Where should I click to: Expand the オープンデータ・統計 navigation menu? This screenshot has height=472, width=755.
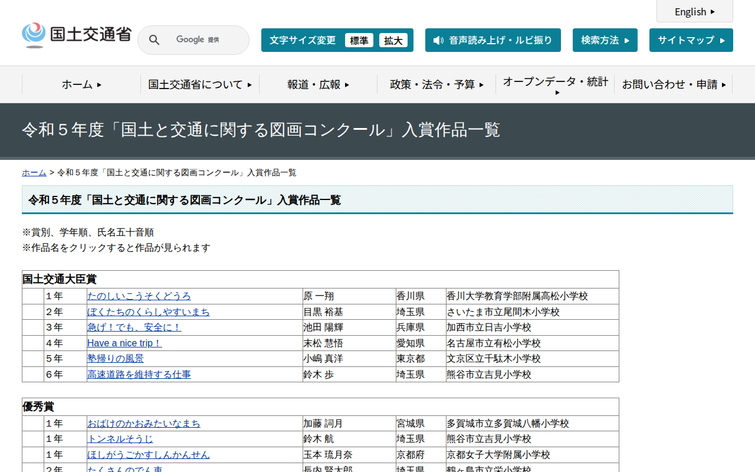(x=554, y=84)
